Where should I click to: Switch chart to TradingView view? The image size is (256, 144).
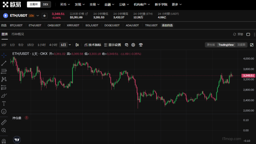coord(226,45)
